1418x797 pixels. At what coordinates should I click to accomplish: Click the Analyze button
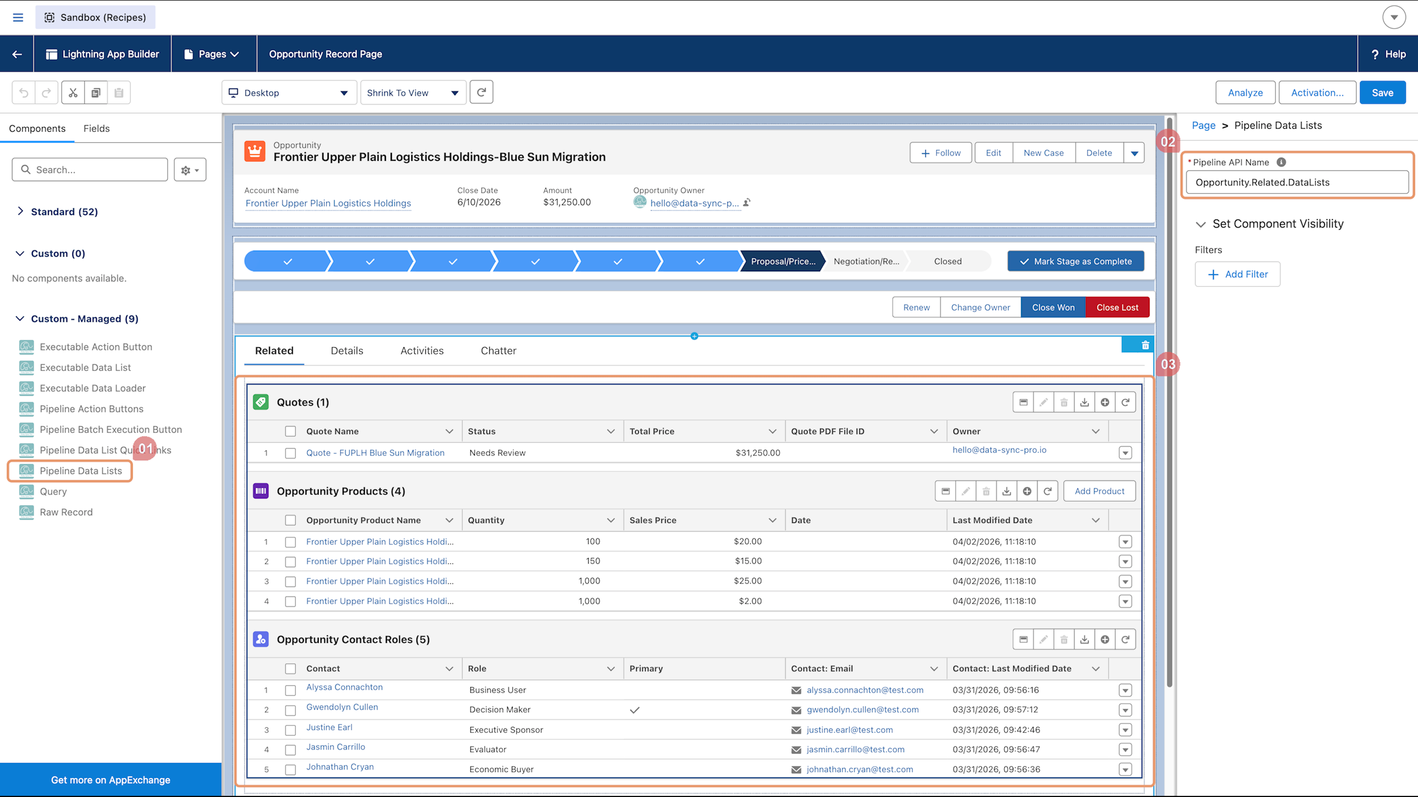click(x=1245, y=92)
